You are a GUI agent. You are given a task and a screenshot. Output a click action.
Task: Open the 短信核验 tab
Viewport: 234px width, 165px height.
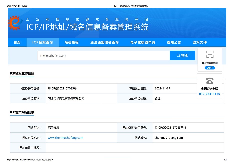pos(72,42)
